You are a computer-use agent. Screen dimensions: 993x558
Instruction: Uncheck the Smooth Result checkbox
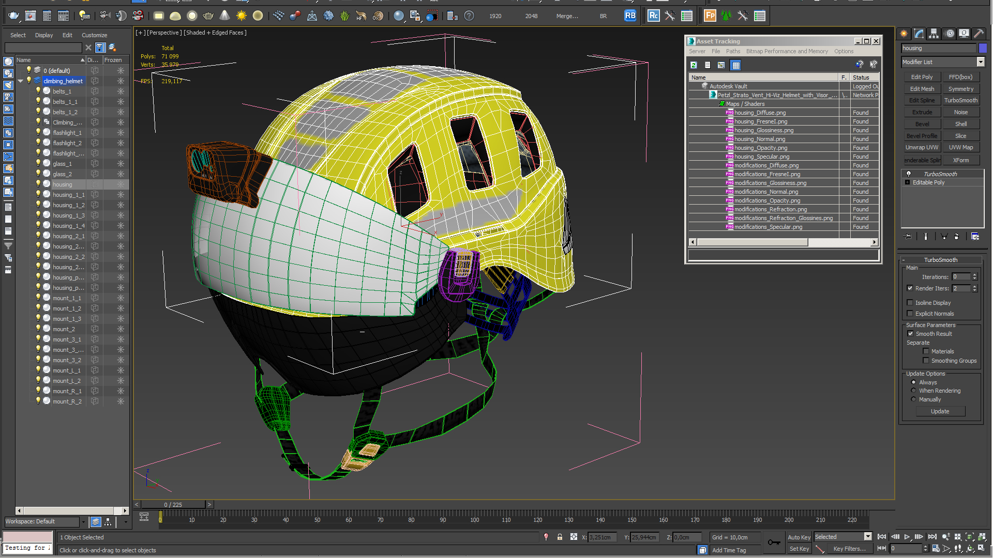tap(910, 334)
